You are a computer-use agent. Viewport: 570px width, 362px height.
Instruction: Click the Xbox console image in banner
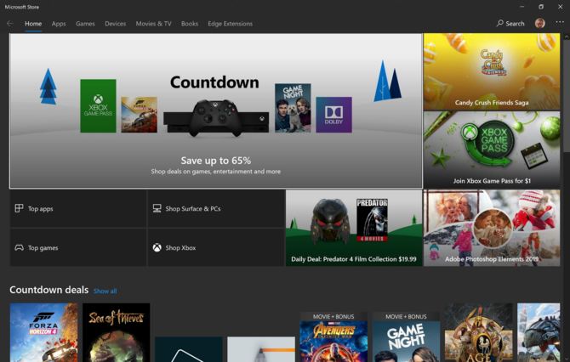click(216, 119)
